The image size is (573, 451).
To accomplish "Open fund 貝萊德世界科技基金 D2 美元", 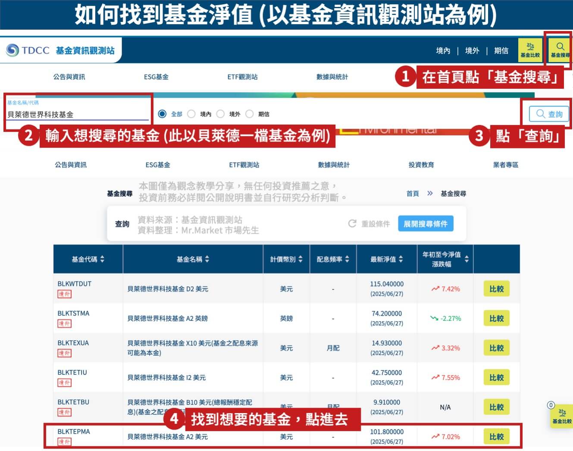I will [167, 288].
